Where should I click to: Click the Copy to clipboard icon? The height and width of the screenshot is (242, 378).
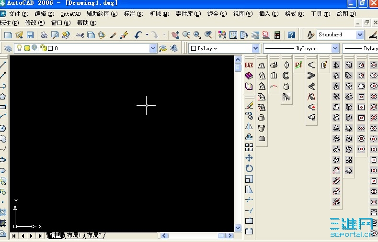pyautogui.click(x=91, y=35)
